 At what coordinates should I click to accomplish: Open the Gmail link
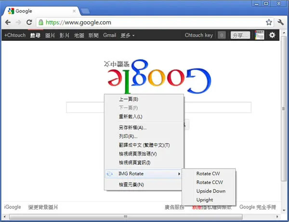pyautogui.click(x=109, y=35)
